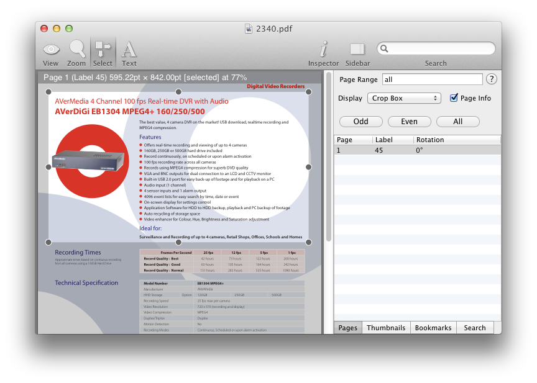
Task: Click the yellow minimize window button
Action: [57, 29]
